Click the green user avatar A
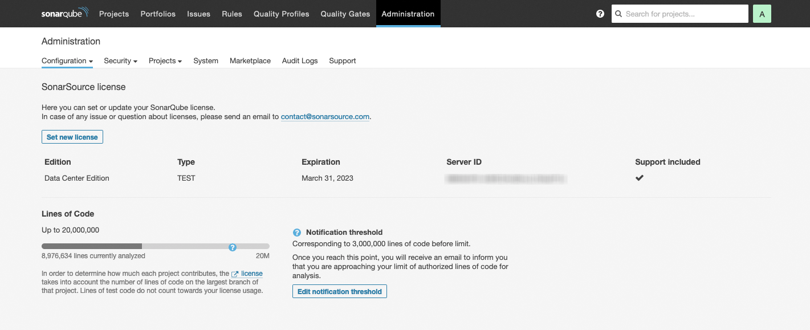The image size is (810, 330). click(x=762, y=13)
